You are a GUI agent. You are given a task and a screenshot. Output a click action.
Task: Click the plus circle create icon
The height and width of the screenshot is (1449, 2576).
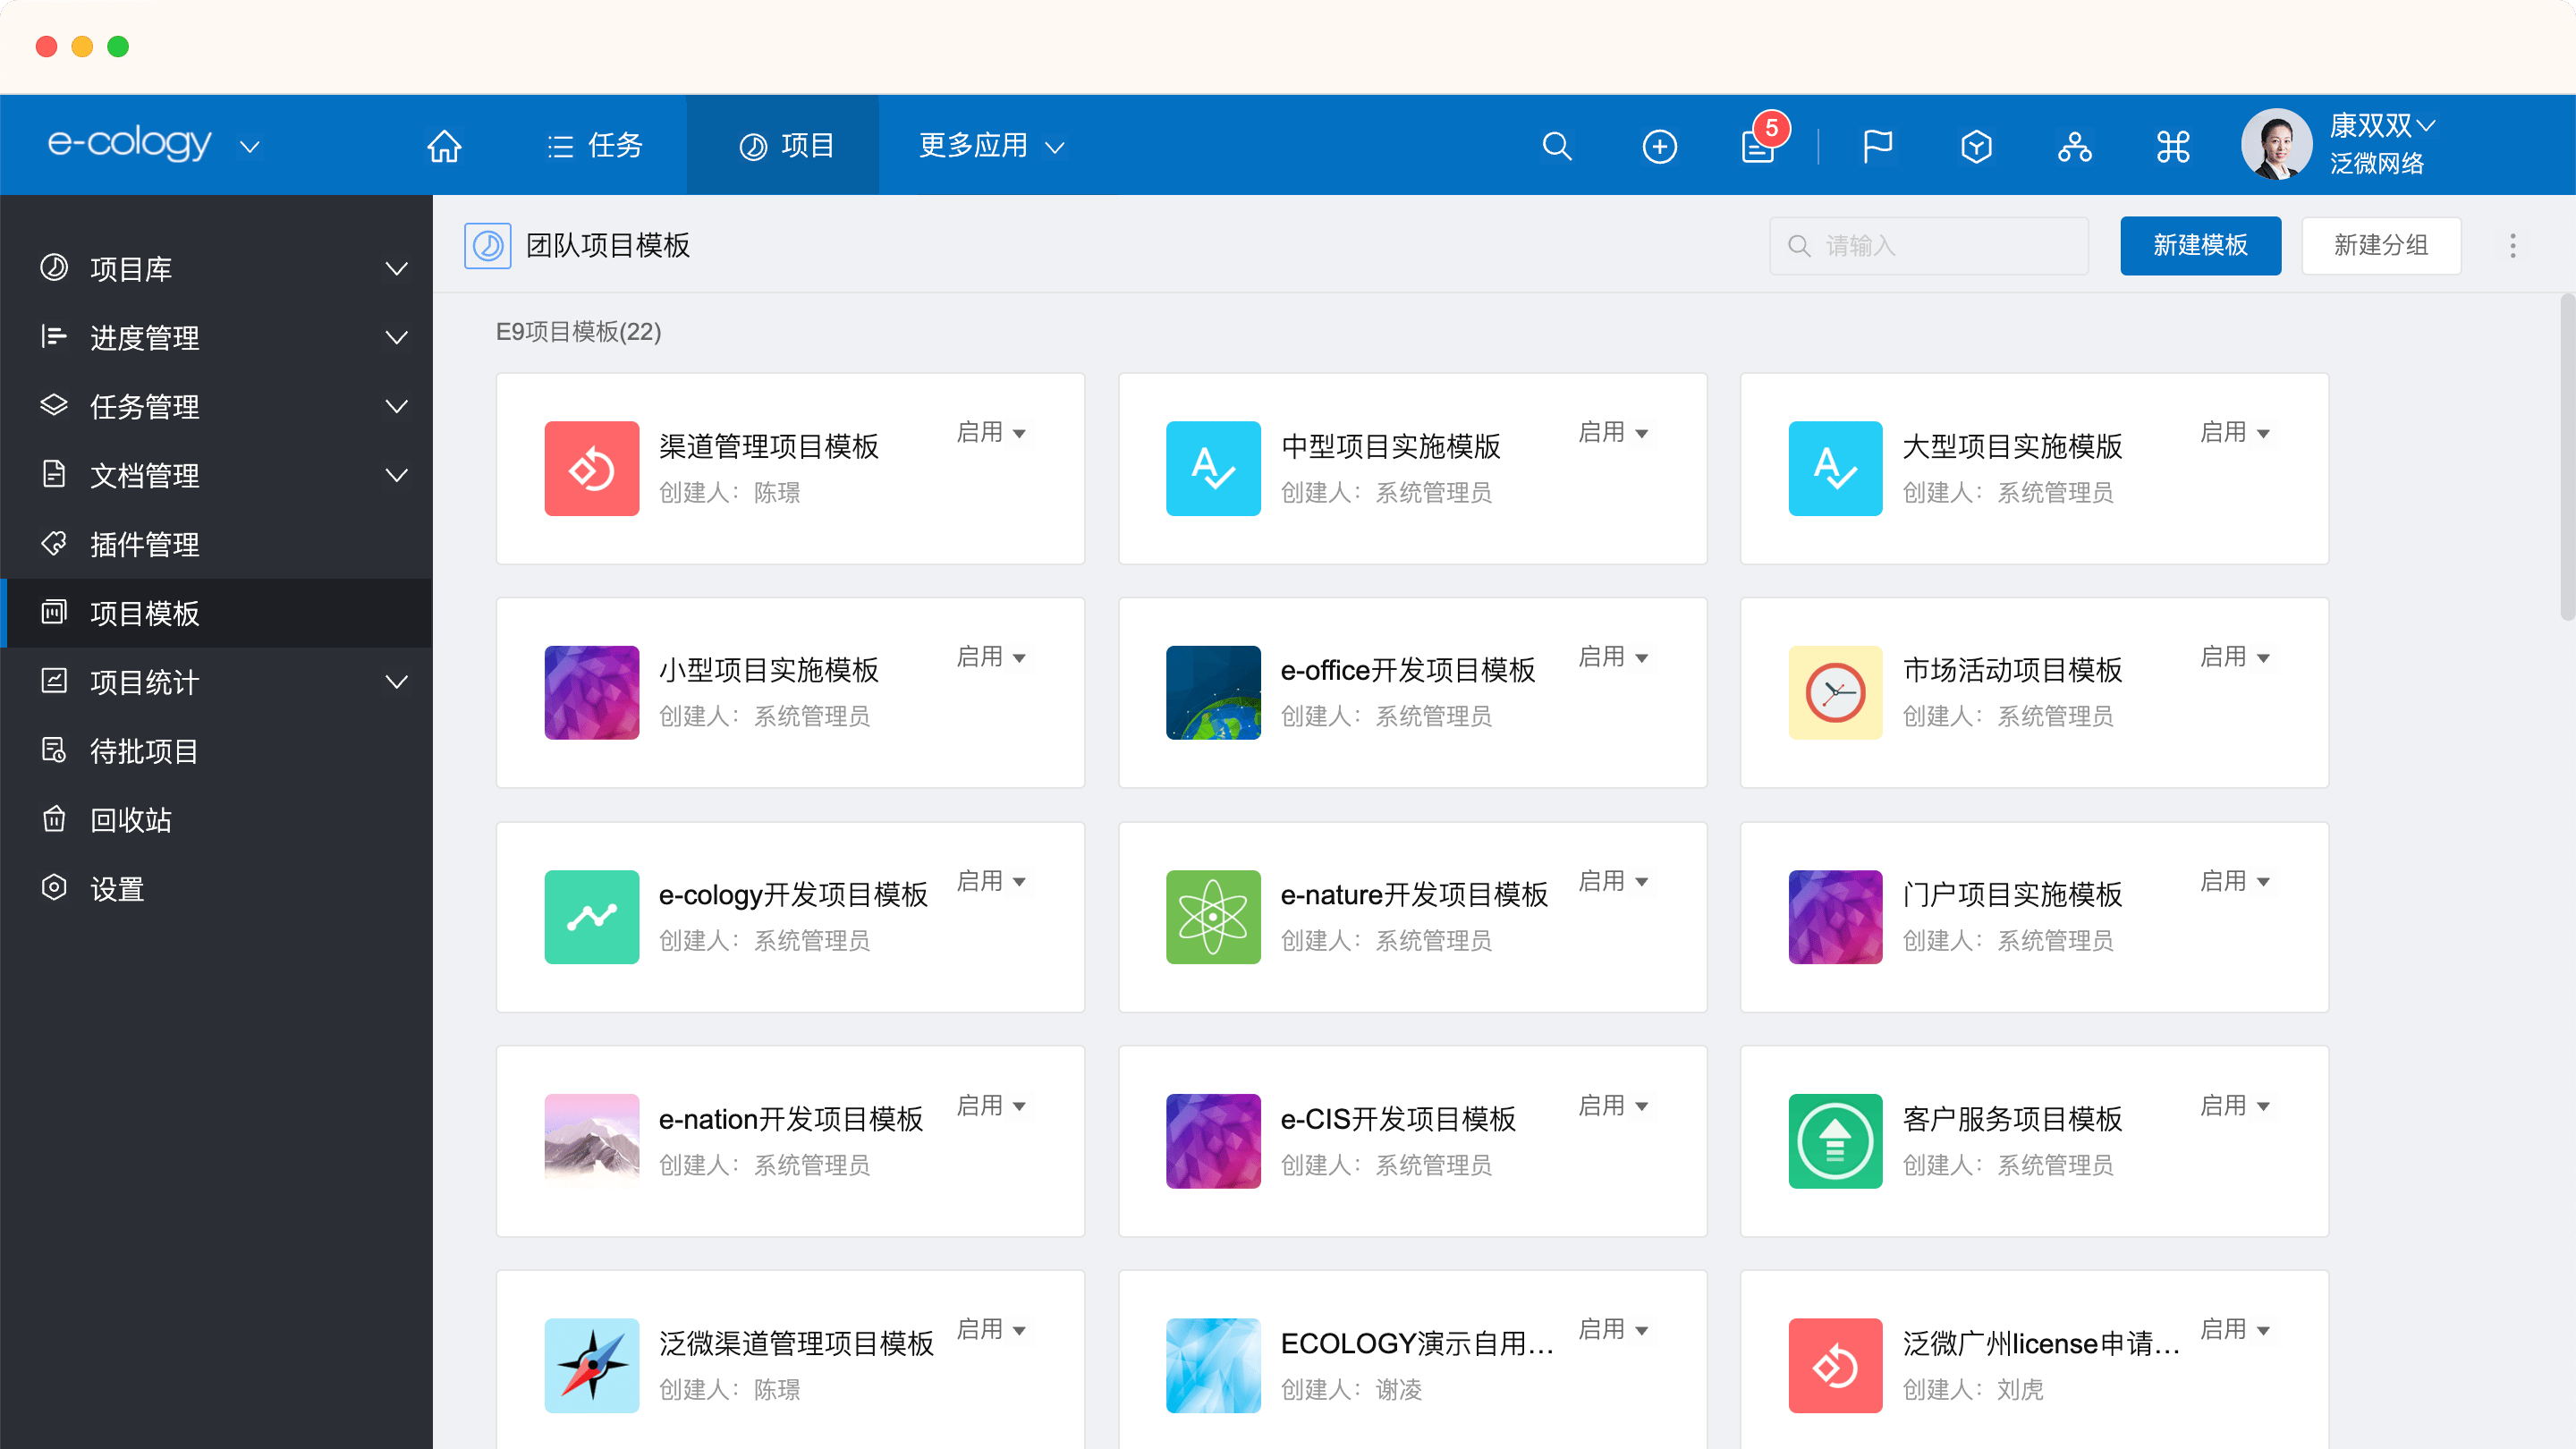tap(1659, 146)
